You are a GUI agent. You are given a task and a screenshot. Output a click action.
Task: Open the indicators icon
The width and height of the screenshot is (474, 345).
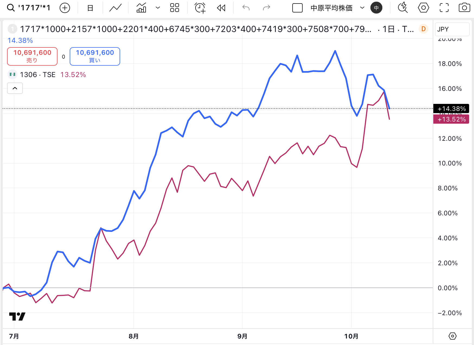pyautogui.click(x=141, y=8)
